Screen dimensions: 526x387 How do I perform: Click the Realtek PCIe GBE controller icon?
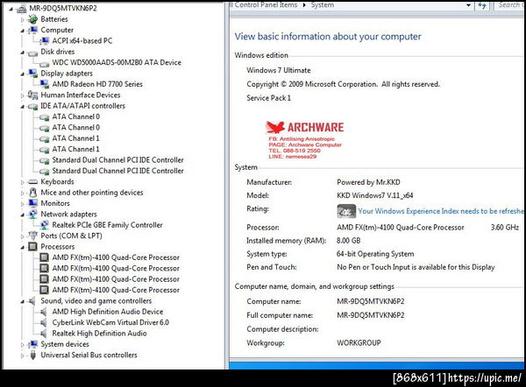pyautogui.click(x=45, y=225)
